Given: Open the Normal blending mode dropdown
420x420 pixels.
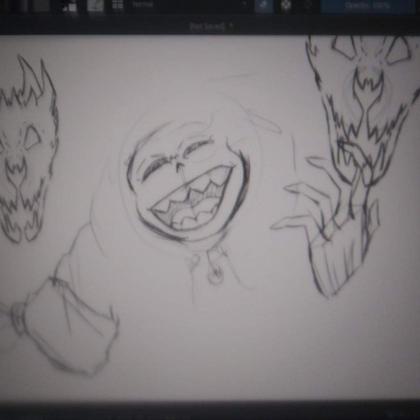Looking at the screenshot, I should tap(189, 5).
